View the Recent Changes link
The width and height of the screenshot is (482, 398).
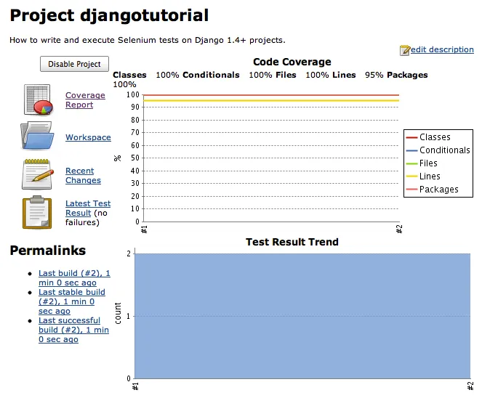pos(83,175)
